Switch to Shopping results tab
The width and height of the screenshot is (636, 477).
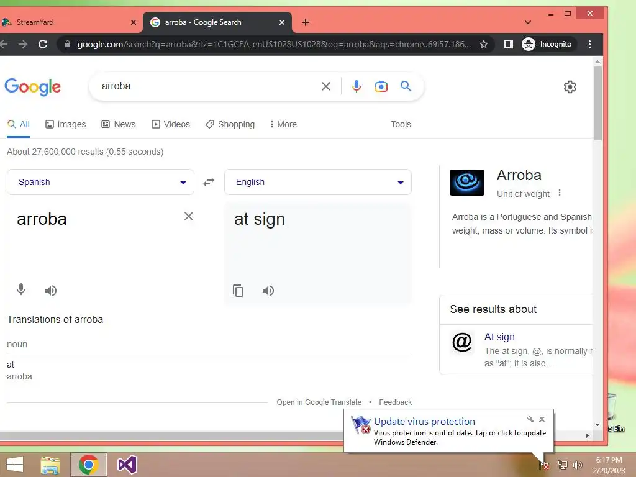point(230,124)
